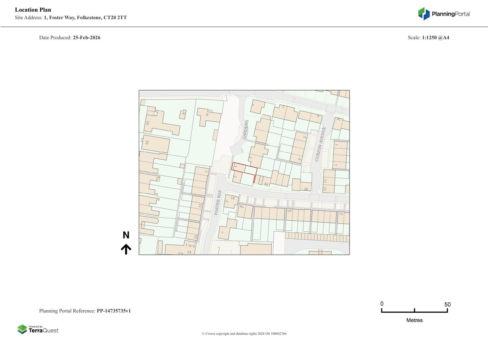Click the Location Plan heading
This screenshot has width=488, height=345.
[x=33, y=10]
